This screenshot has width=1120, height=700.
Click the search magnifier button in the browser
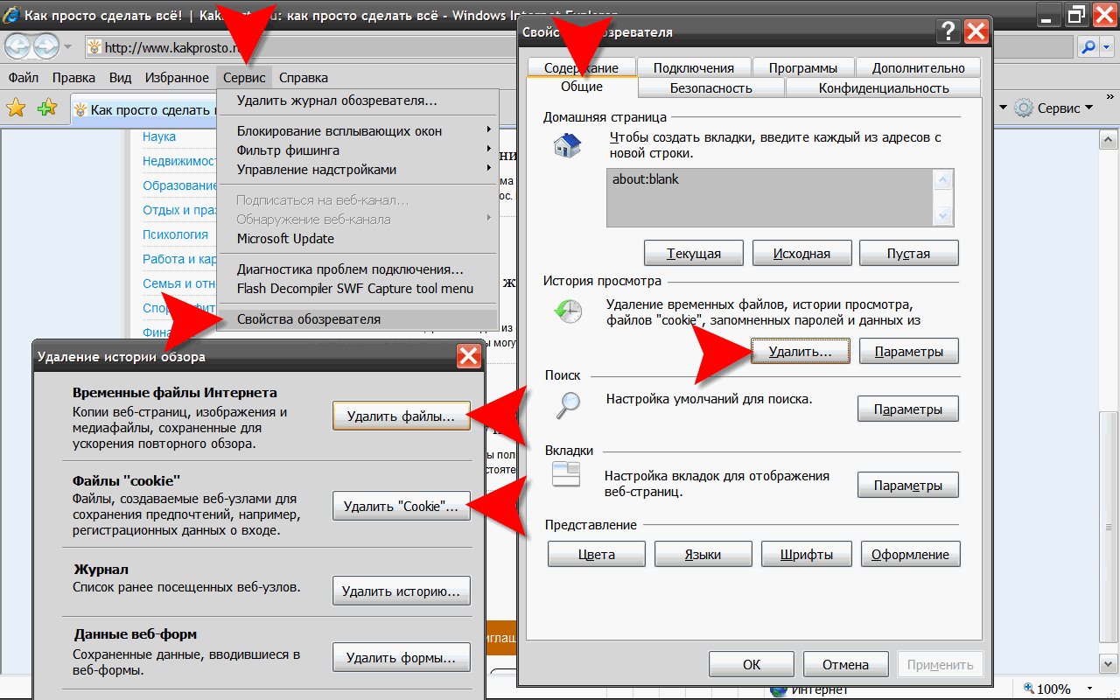[1089, 46]
